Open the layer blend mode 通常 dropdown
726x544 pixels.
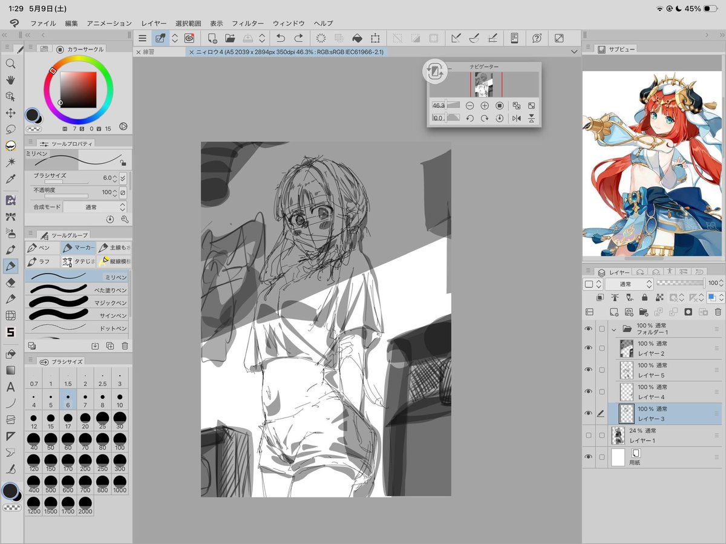coord(629,283)
